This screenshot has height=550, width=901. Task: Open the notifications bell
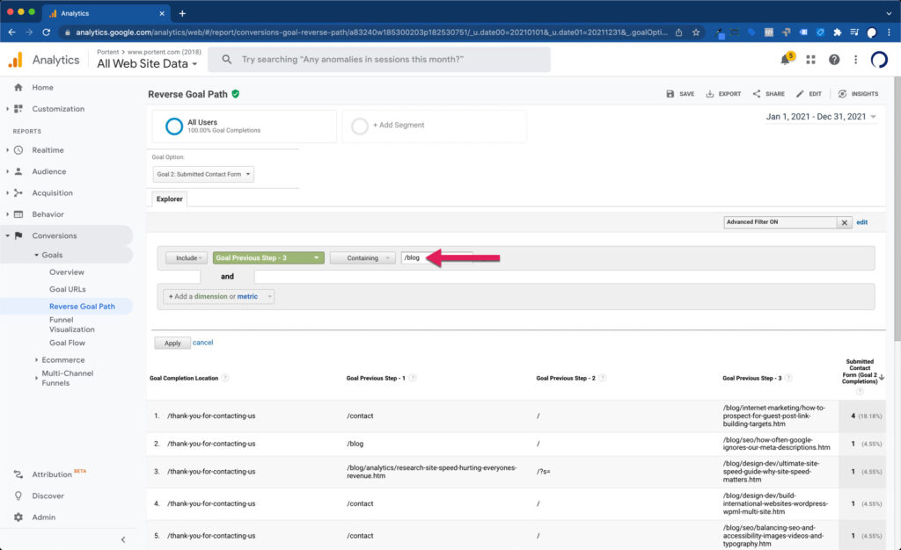(786, 60)
